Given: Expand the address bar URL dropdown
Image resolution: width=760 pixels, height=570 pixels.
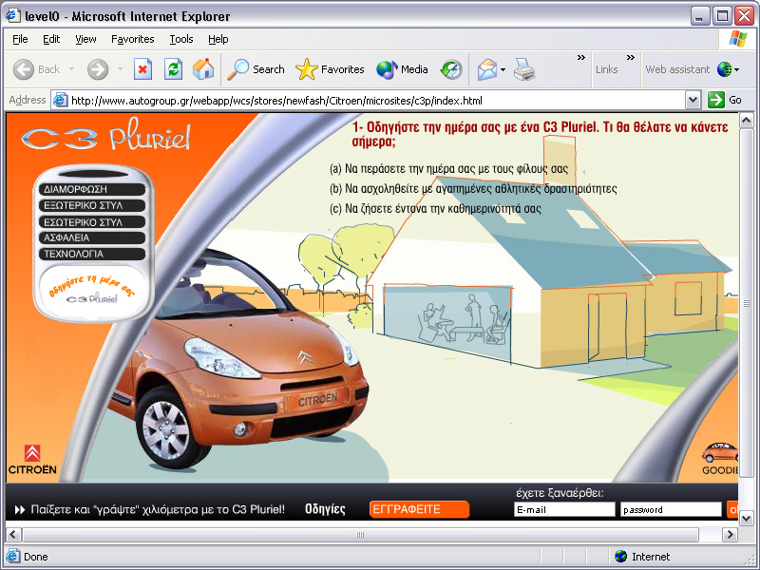Looking at the screenshot, I should tap(693, 100).
